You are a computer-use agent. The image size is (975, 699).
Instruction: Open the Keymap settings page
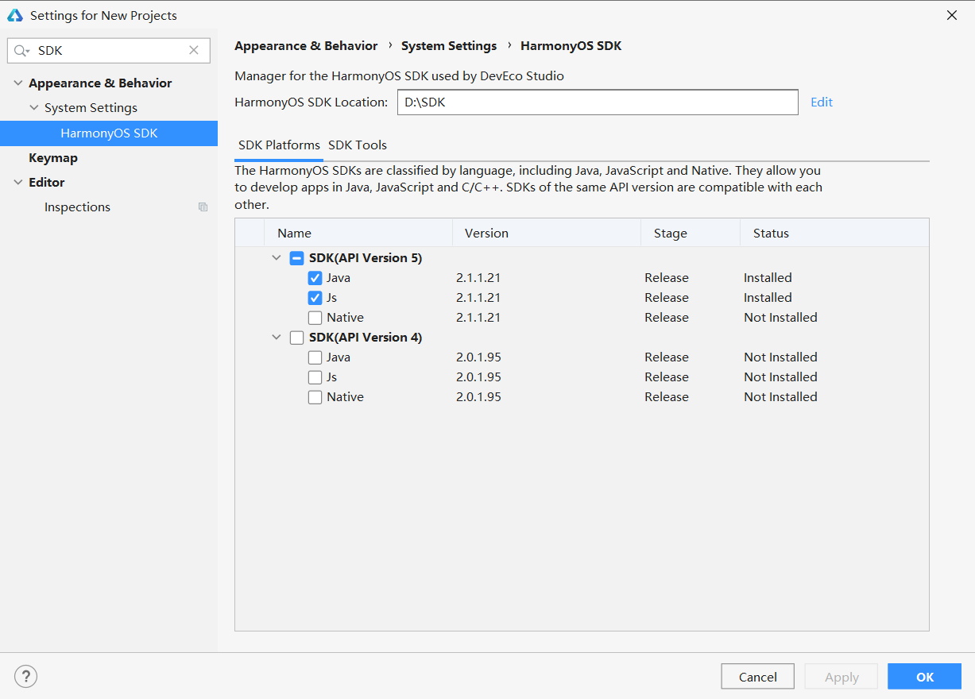point(53,158)
